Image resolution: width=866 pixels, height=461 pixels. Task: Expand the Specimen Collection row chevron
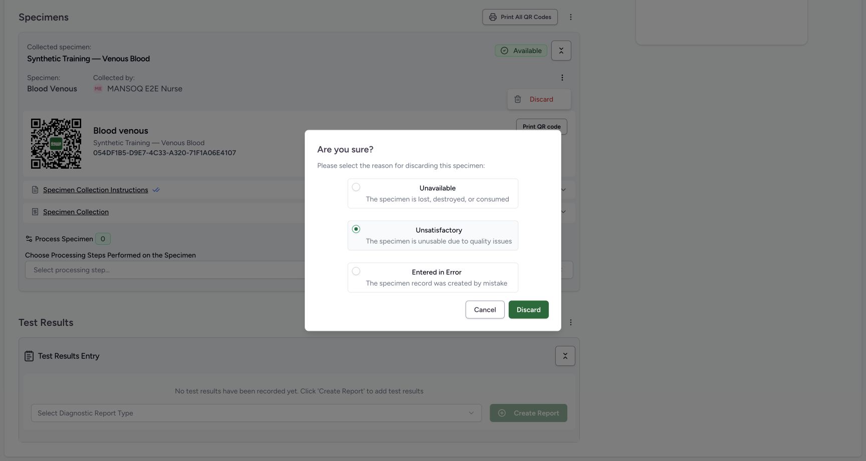click(563, 212)
